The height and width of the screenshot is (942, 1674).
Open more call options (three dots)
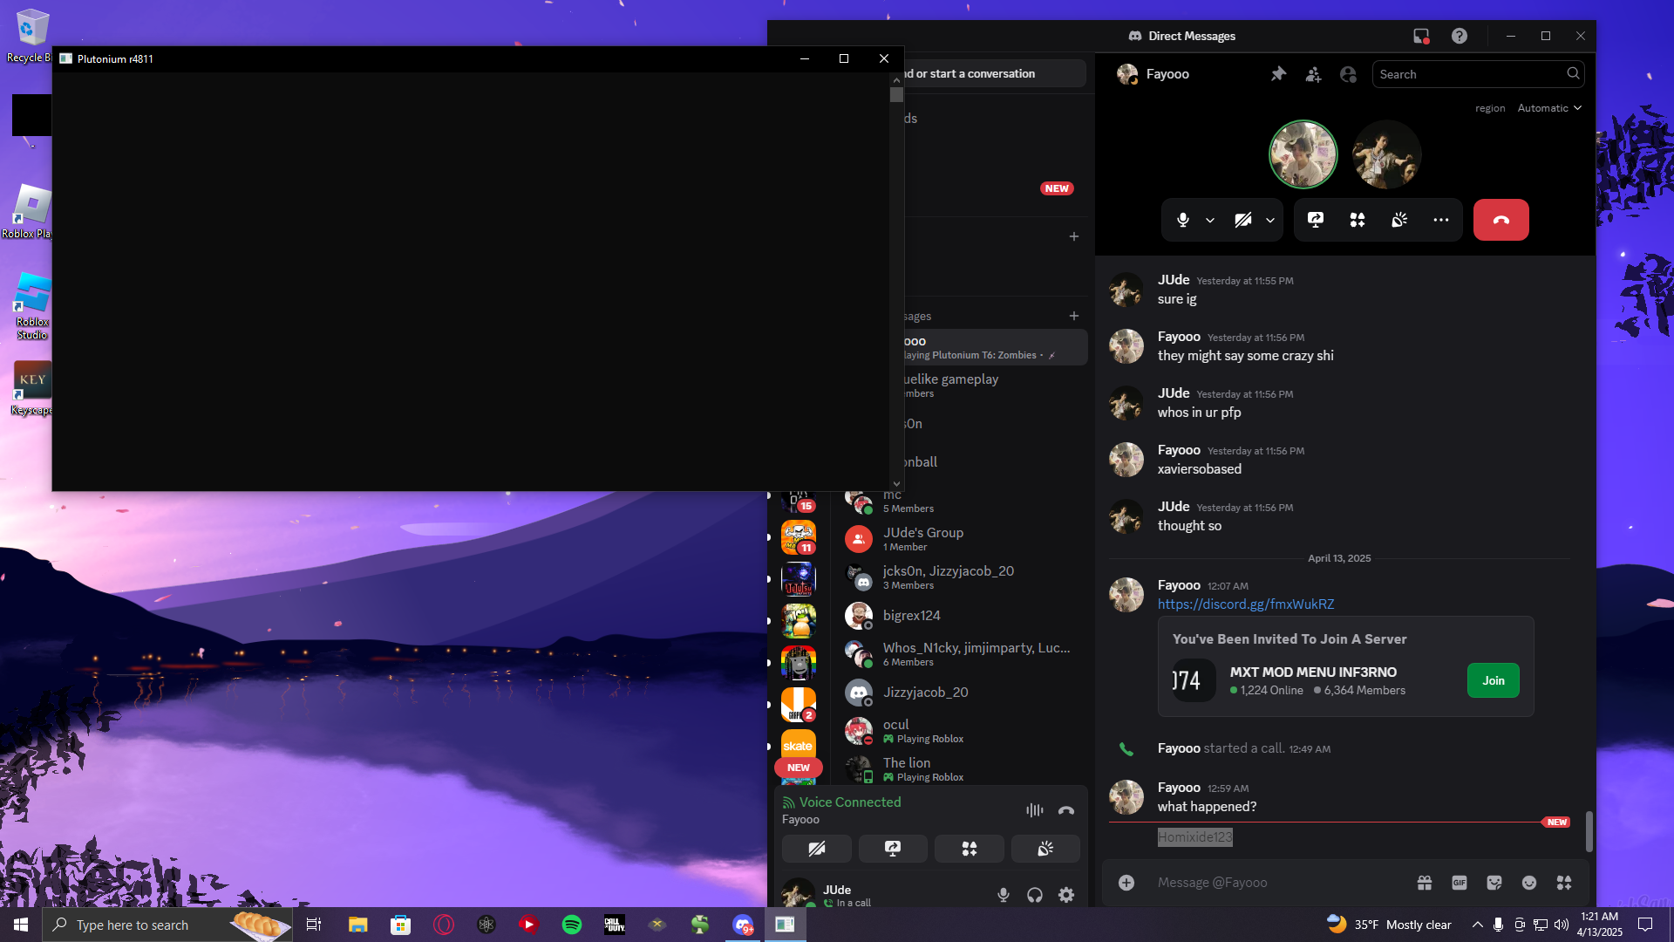(x=1441, y=220)
